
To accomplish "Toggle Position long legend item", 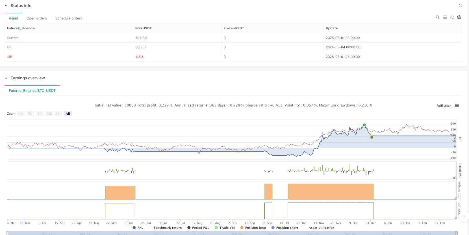I will tap(253, 228).
